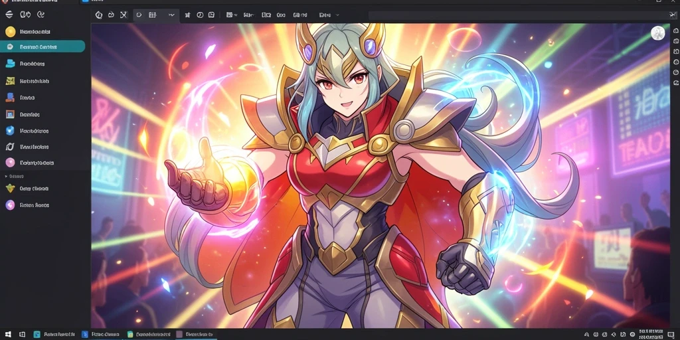The image size is (680, 340).
Task: Open the chevron dropdown in the toolbar
Action: [171, 15]
